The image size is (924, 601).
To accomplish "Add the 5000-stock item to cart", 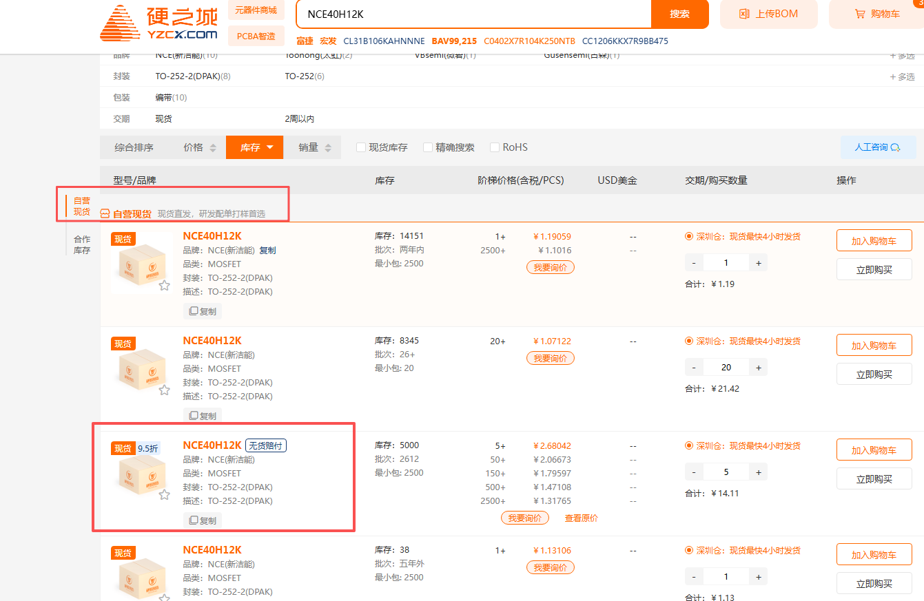I will point(874,450).
